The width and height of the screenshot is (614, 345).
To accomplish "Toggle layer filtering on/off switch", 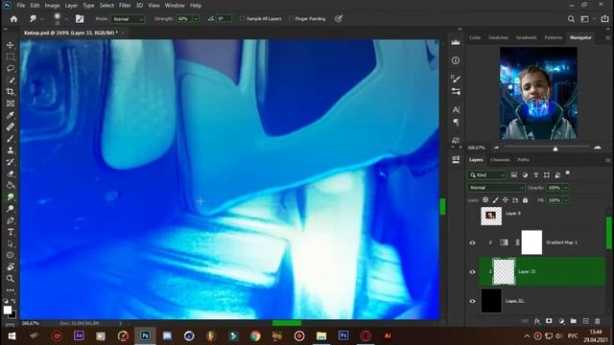I will tap(567, 173).
